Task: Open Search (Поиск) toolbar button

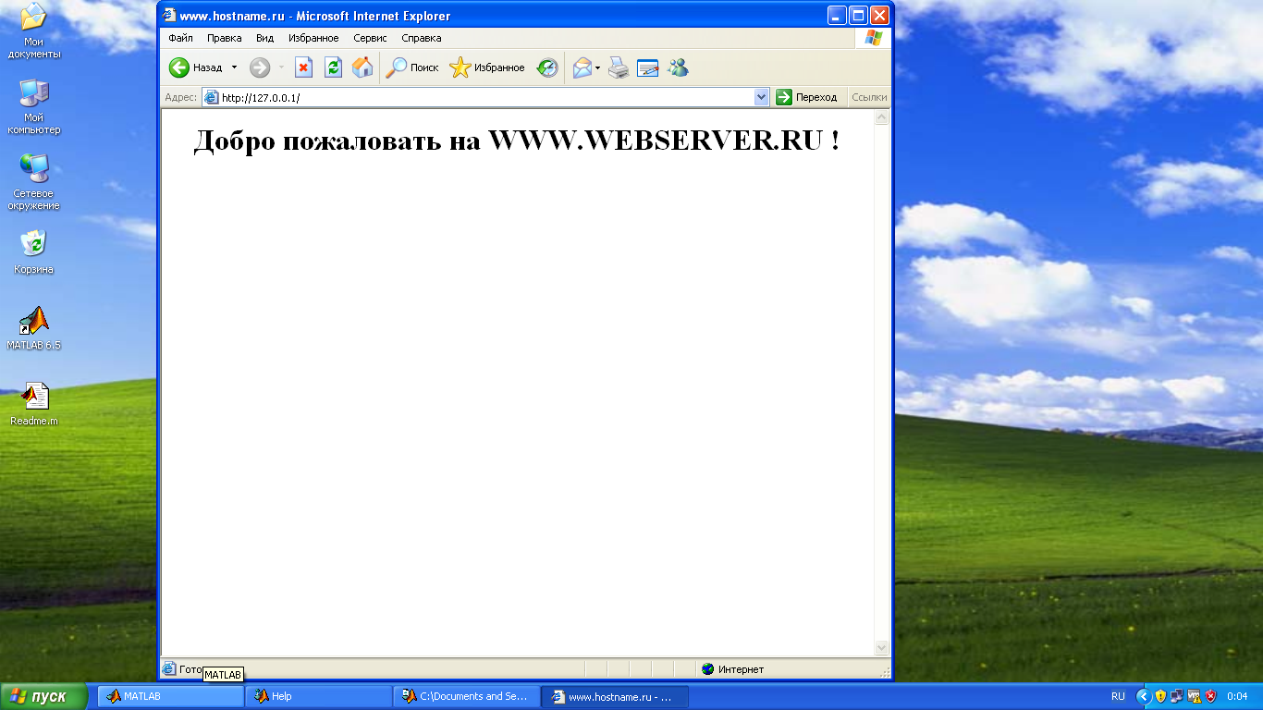Action: coord(412,67)
